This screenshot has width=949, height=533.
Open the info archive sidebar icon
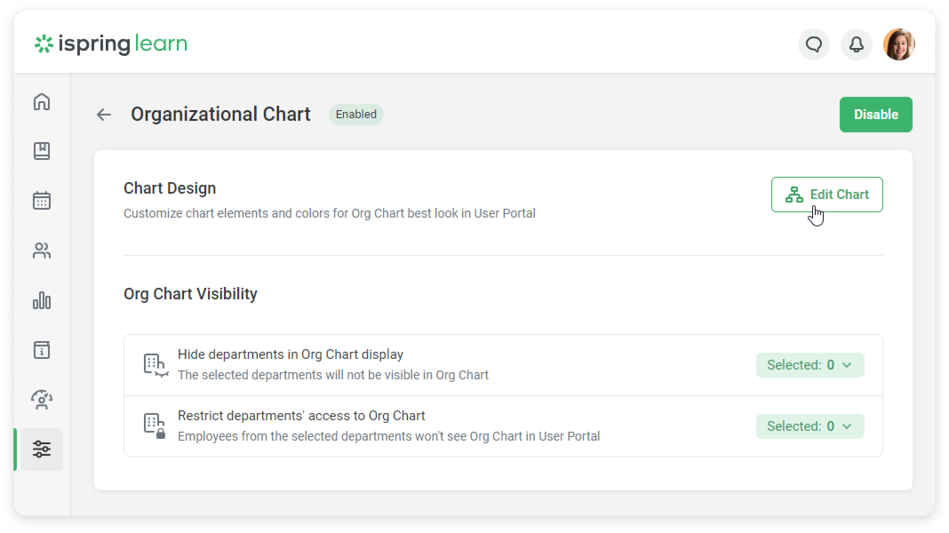pyautogui.click(x=42, y=350)
